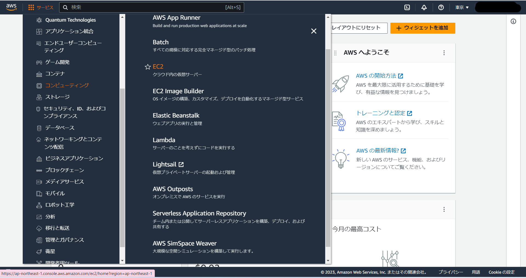Click the 分析 chart icon
Image resolution: width=526 pixels, height=278 pixels.
[39, 217]
